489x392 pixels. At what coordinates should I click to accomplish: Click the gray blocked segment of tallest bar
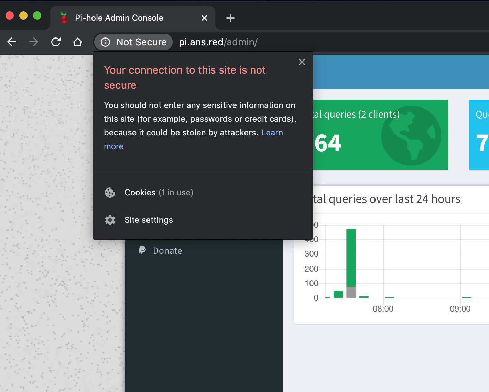[351, 292]
